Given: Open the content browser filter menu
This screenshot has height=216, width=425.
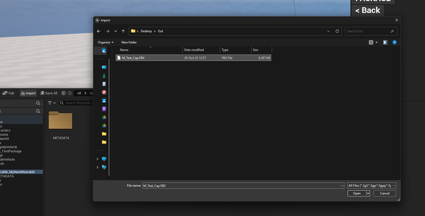Looking at the screenshot, I should [52, 103].
